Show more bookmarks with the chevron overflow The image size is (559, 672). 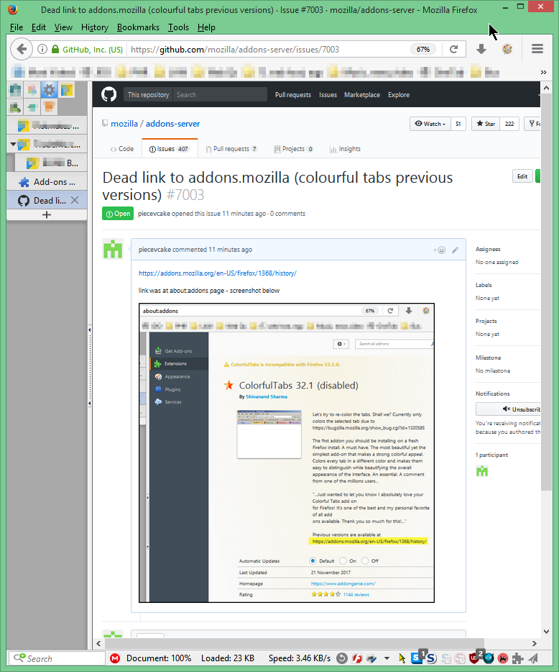(543, 72)
